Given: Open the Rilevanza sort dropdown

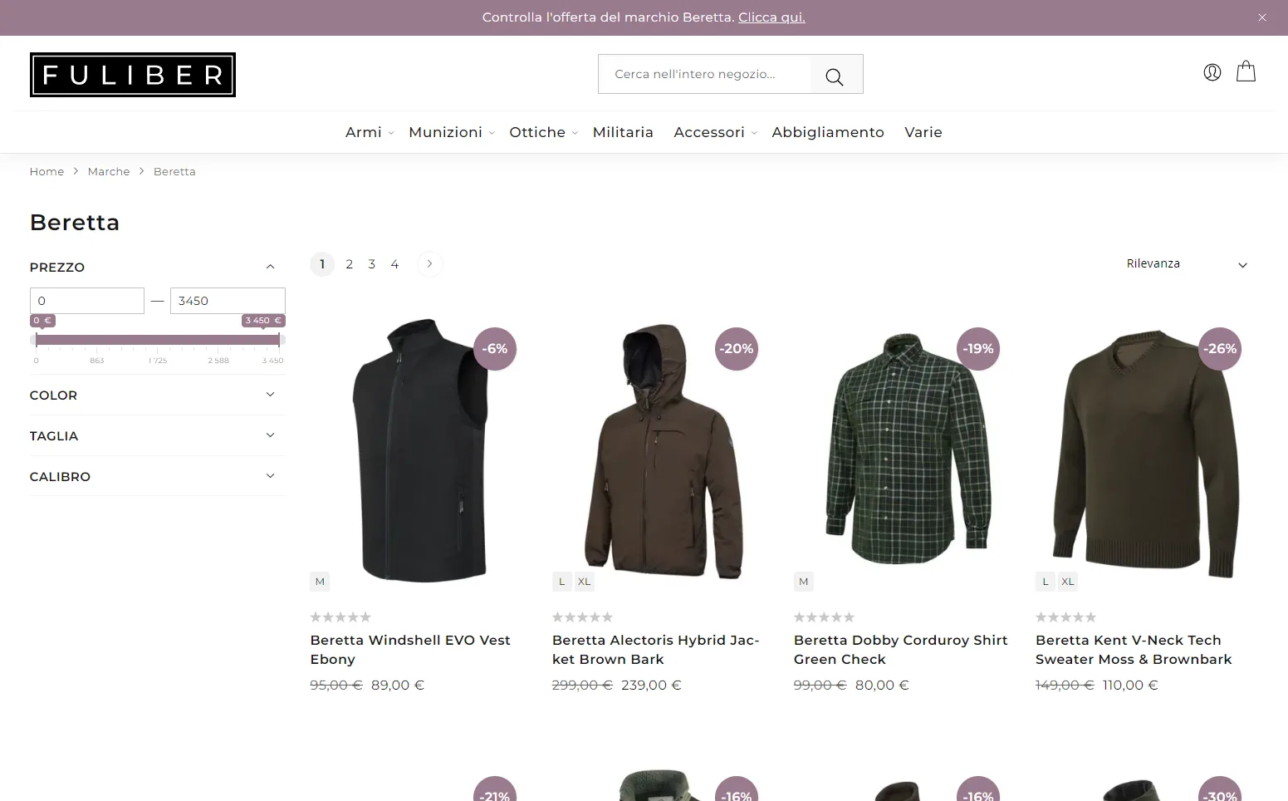Looking at the screenshot, I should coord(1187,263).
